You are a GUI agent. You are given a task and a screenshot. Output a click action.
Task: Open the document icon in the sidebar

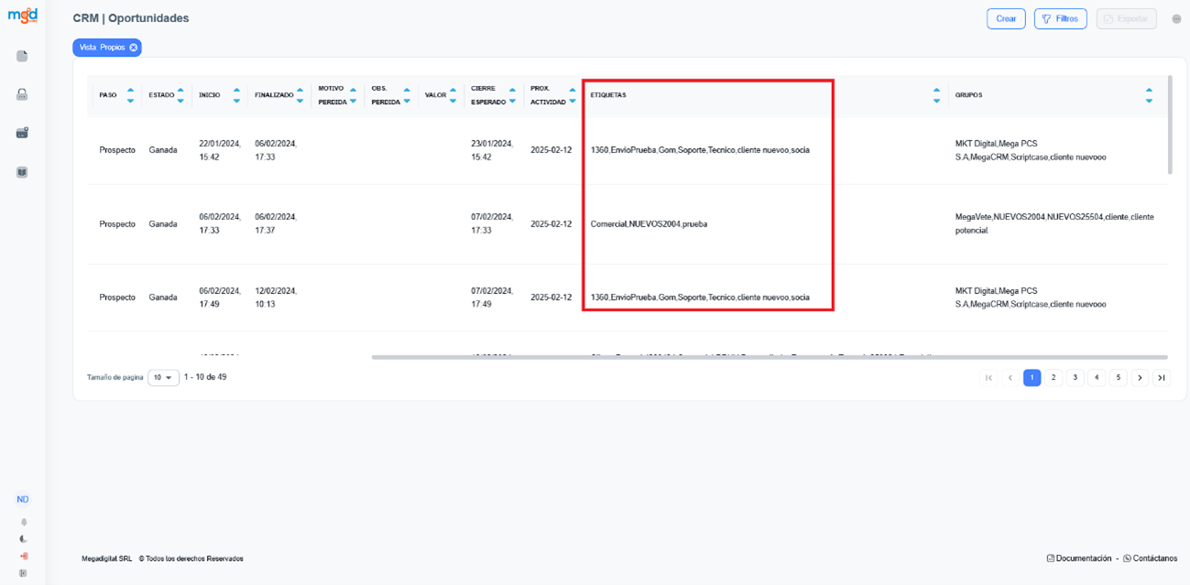click(x=22, y=57)
